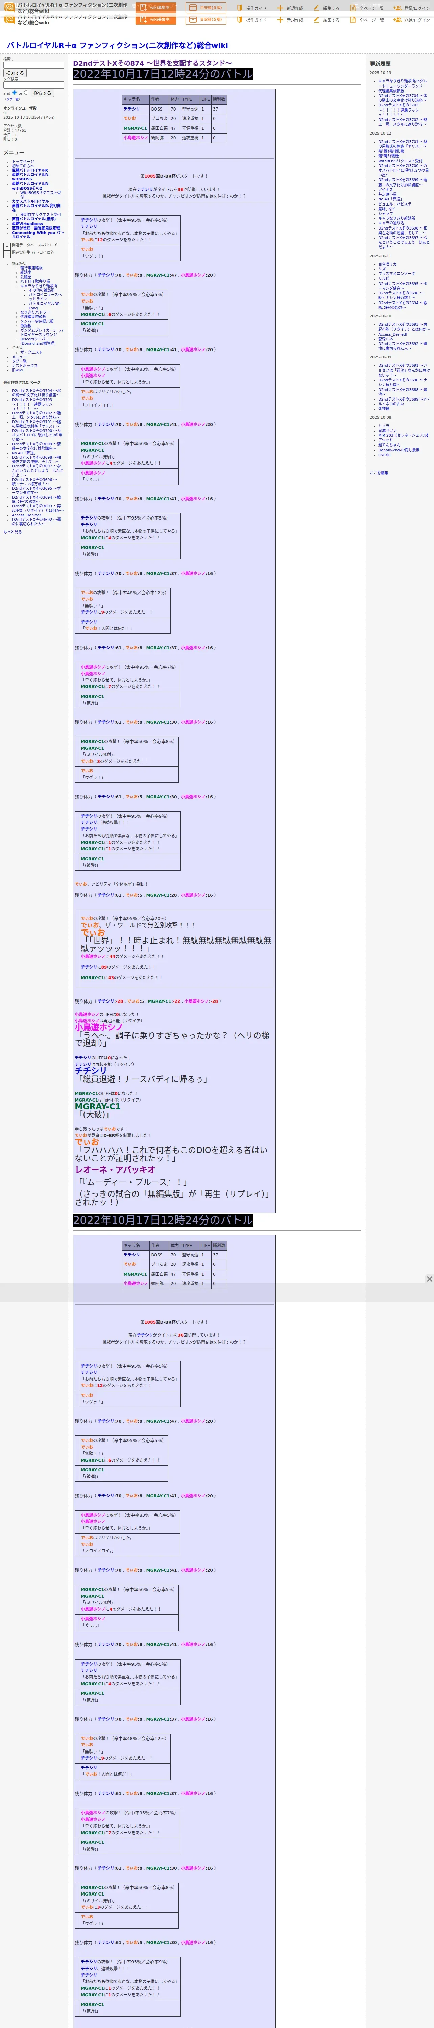Open 皇城セツナ in 更新履歴
434x2028 pixels.
point(388,431)
